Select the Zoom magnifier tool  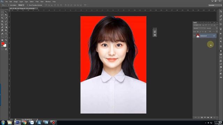6,40
